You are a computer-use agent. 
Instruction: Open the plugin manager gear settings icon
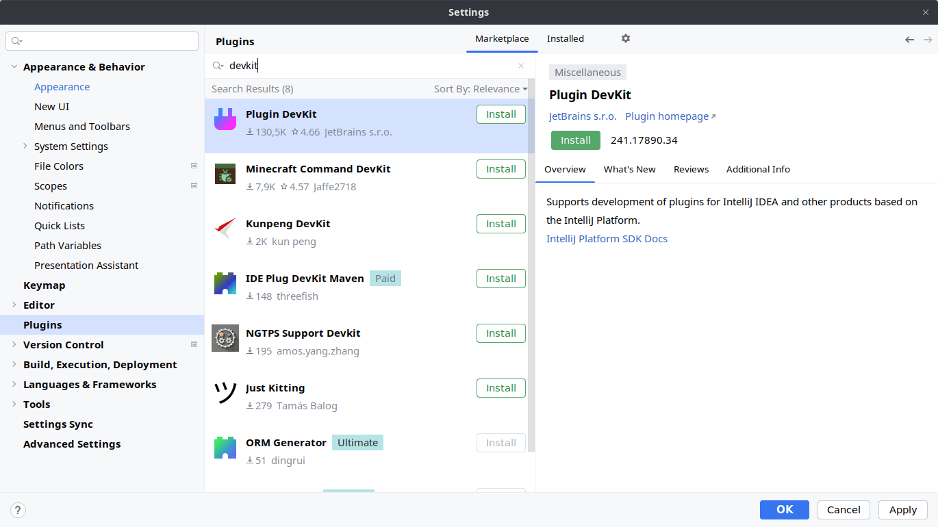[x=625, y=38]
